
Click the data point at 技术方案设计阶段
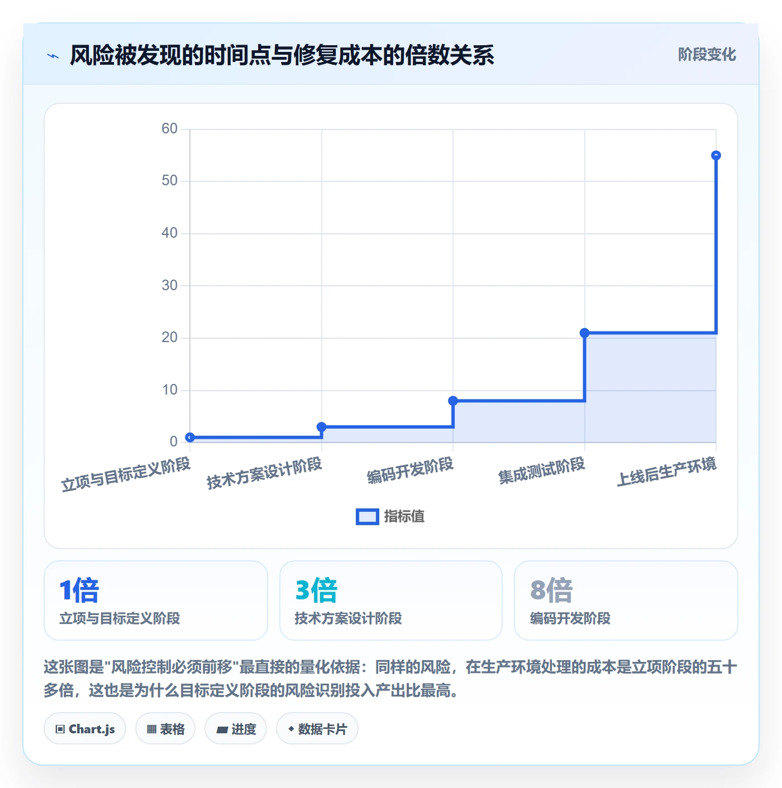[322, 427]
